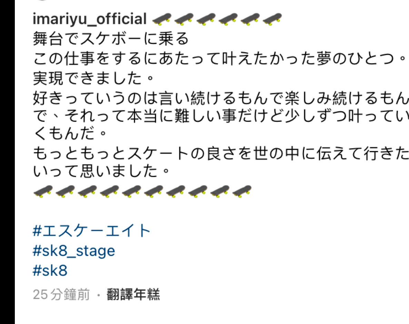The width and height of the screenshot is (409, 324).
Task: Click the text くもんだ。
Action: tap(70, 133)
